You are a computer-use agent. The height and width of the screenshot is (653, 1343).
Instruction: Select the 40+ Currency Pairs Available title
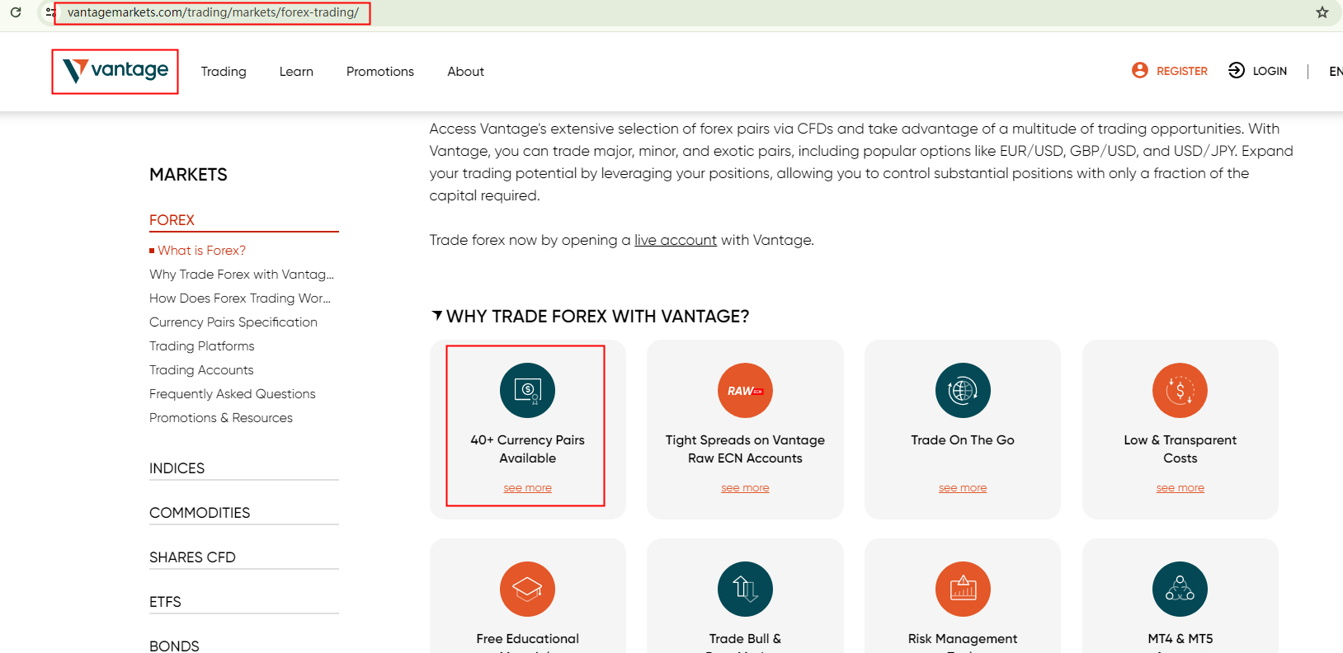point(528,449)
